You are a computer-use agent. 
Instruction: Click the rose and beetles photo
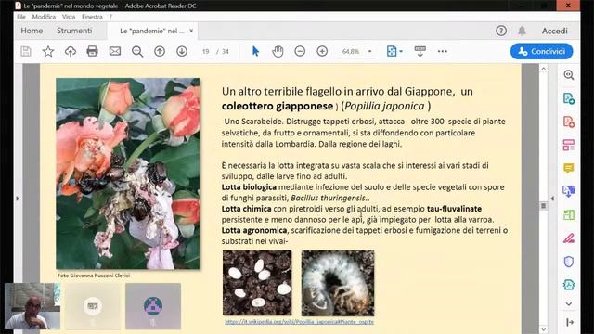point(128,173)
